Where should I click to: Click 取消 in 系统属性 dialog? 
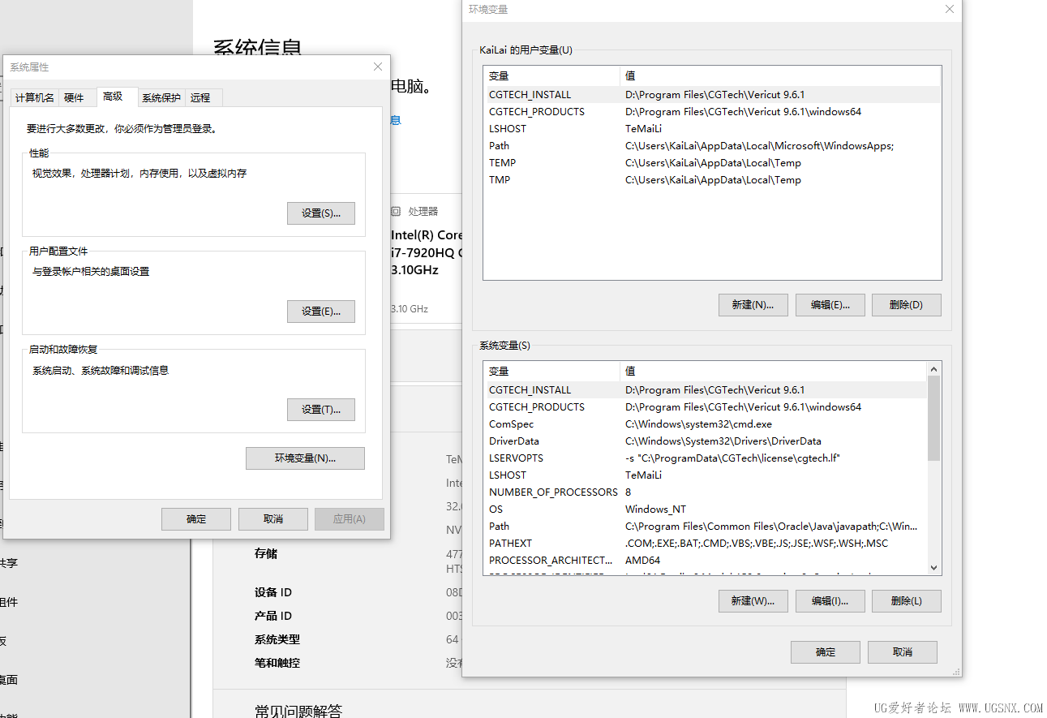pyautogui.click(x=273, y=519)
